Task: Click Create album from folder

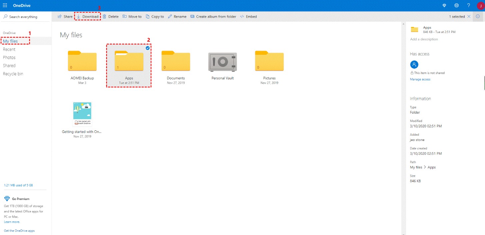Action: 213,16
